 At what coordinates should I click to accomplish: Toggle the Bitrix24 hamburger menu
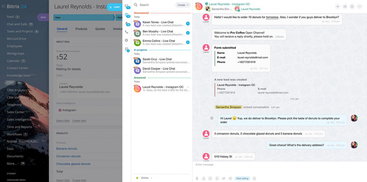click(3, 6)
